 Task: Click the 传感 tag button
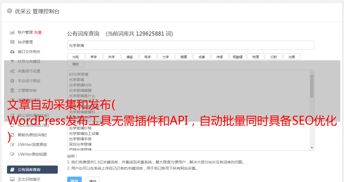point(220,57)
